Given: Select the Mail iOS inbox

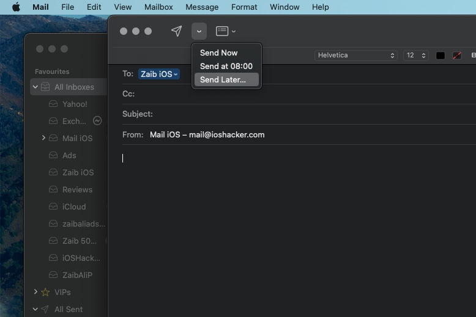Looking at the screenshot, I should pos(78,138).
